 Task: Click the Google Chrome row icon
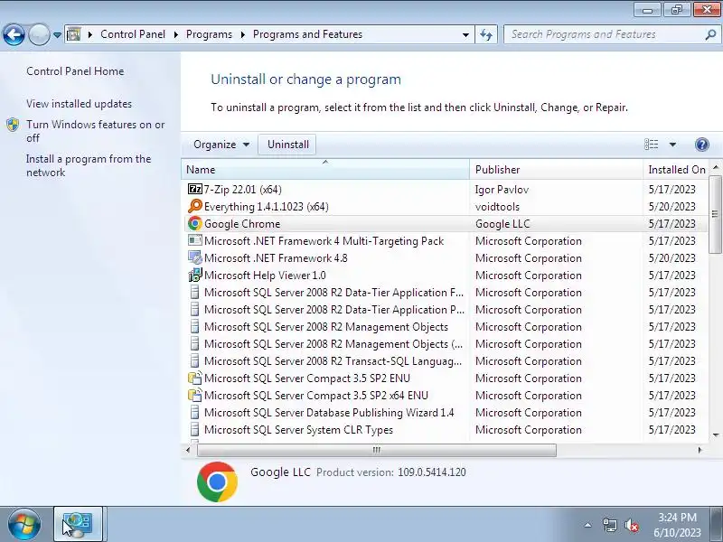tap(195, 223)
